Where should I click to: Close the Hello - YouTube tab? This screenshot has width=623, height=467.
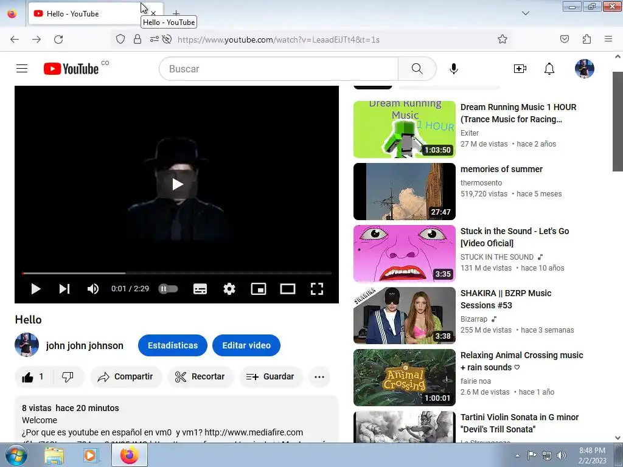[153, 13]
